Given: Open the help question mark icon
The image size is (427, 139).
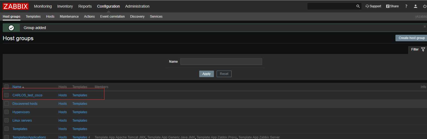Looking at the screenshot, I should point(406,6).
